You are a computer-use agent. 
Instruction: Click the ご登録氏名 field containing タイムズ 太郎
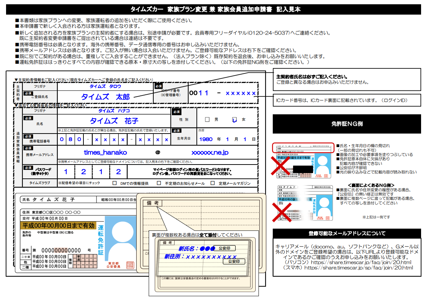105,97
